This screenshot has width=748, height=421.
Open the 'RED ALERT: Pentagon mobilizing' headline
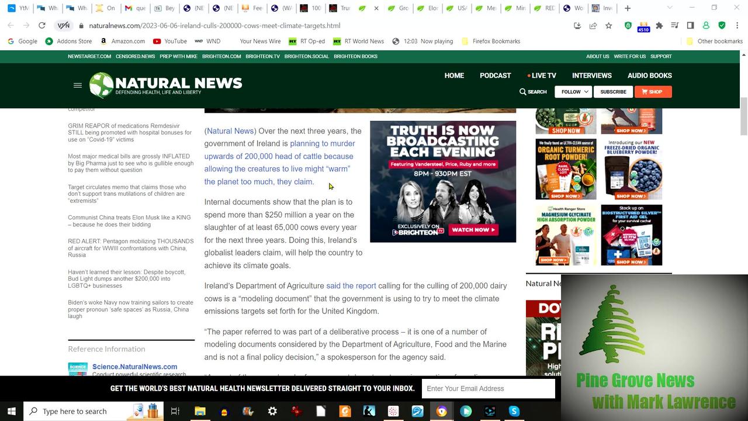(x=130, y=248)
